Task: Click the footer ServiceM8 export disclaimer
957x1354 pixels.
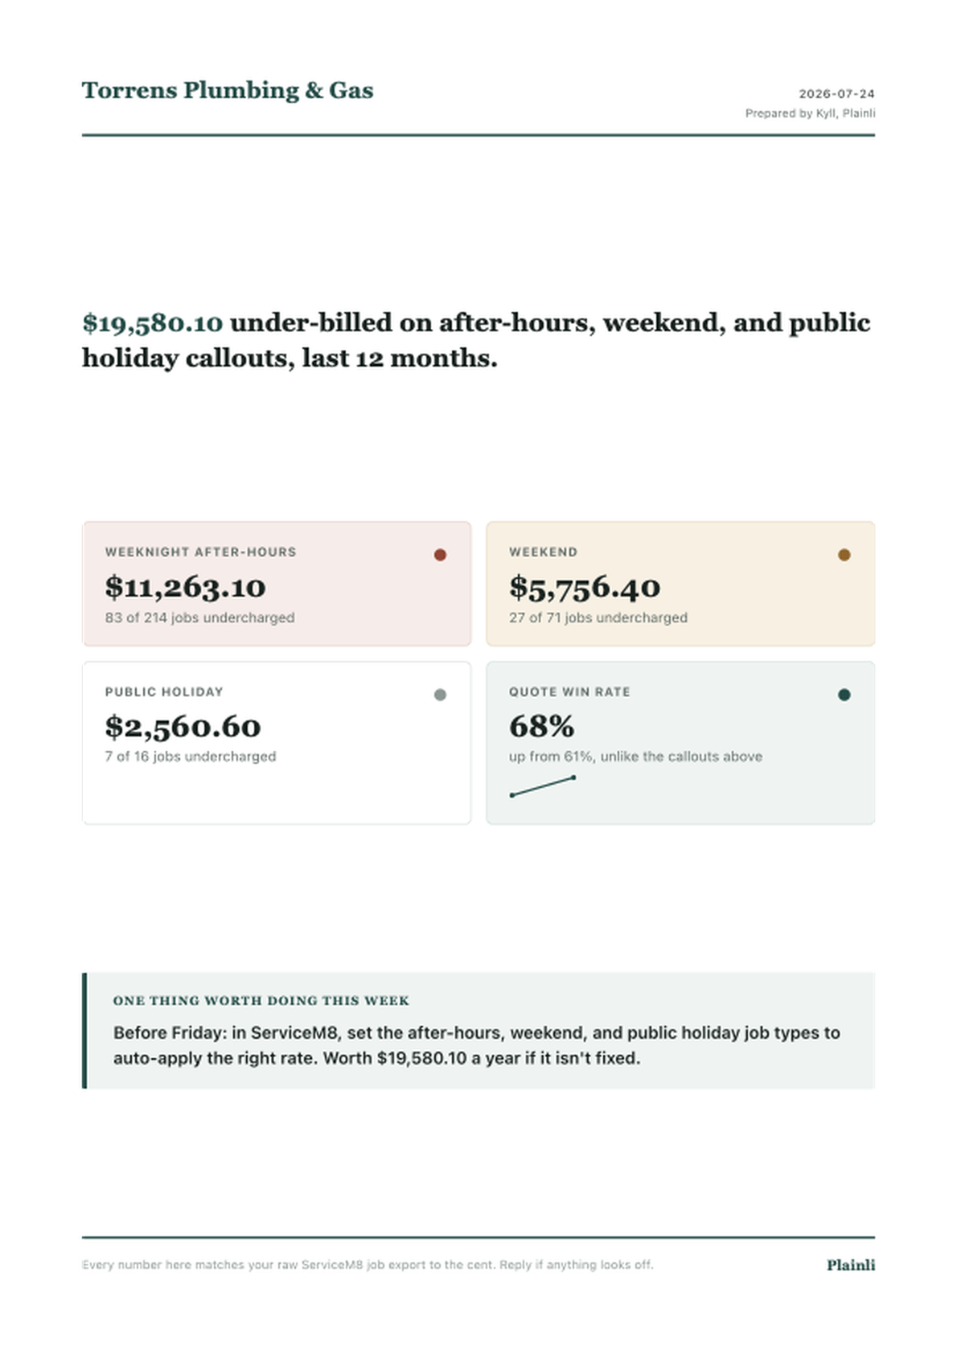Action: click(x=368, y=1265)
